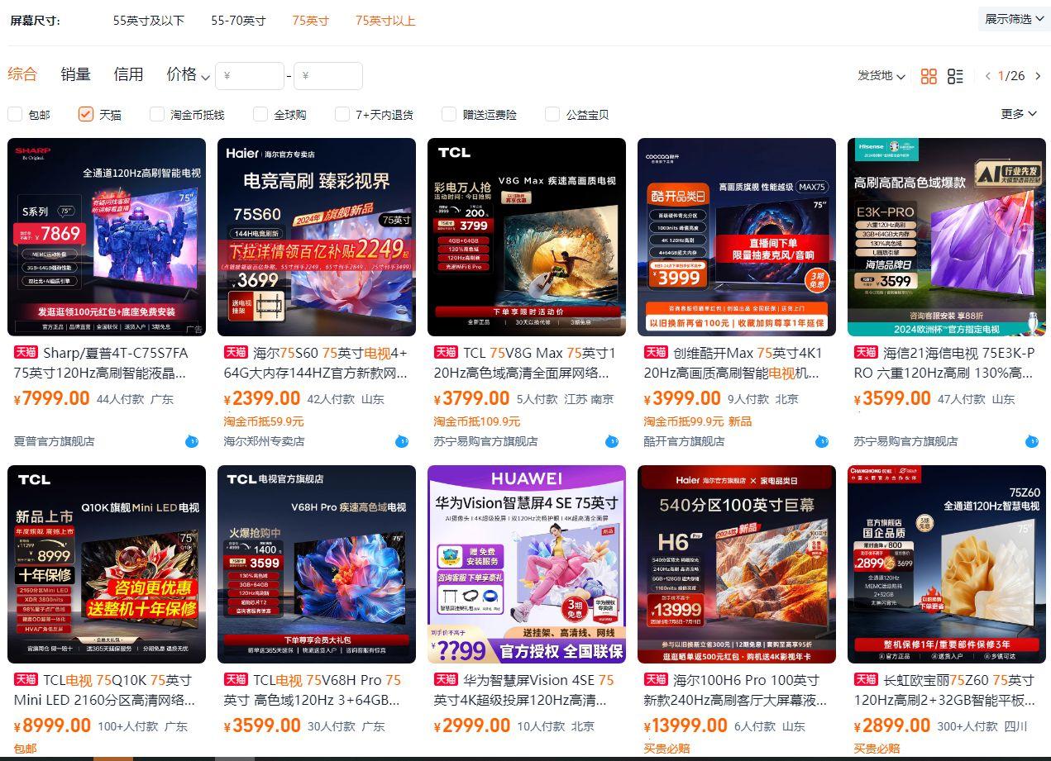Open 海信 75E3K-PRO title link
Screen dimensions: 1051x761
(x=944, y=363)
